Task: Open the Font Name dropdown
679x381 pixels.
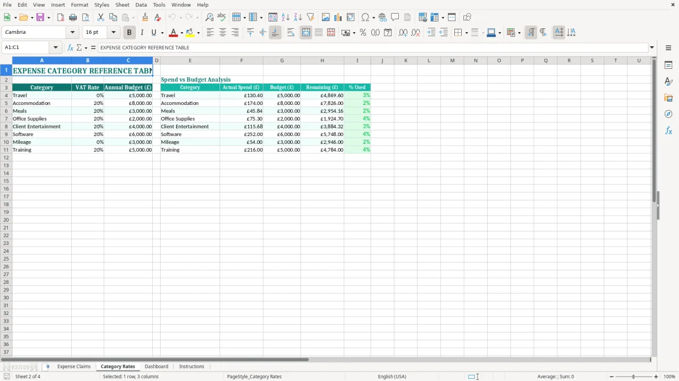Action: point(72,33)
